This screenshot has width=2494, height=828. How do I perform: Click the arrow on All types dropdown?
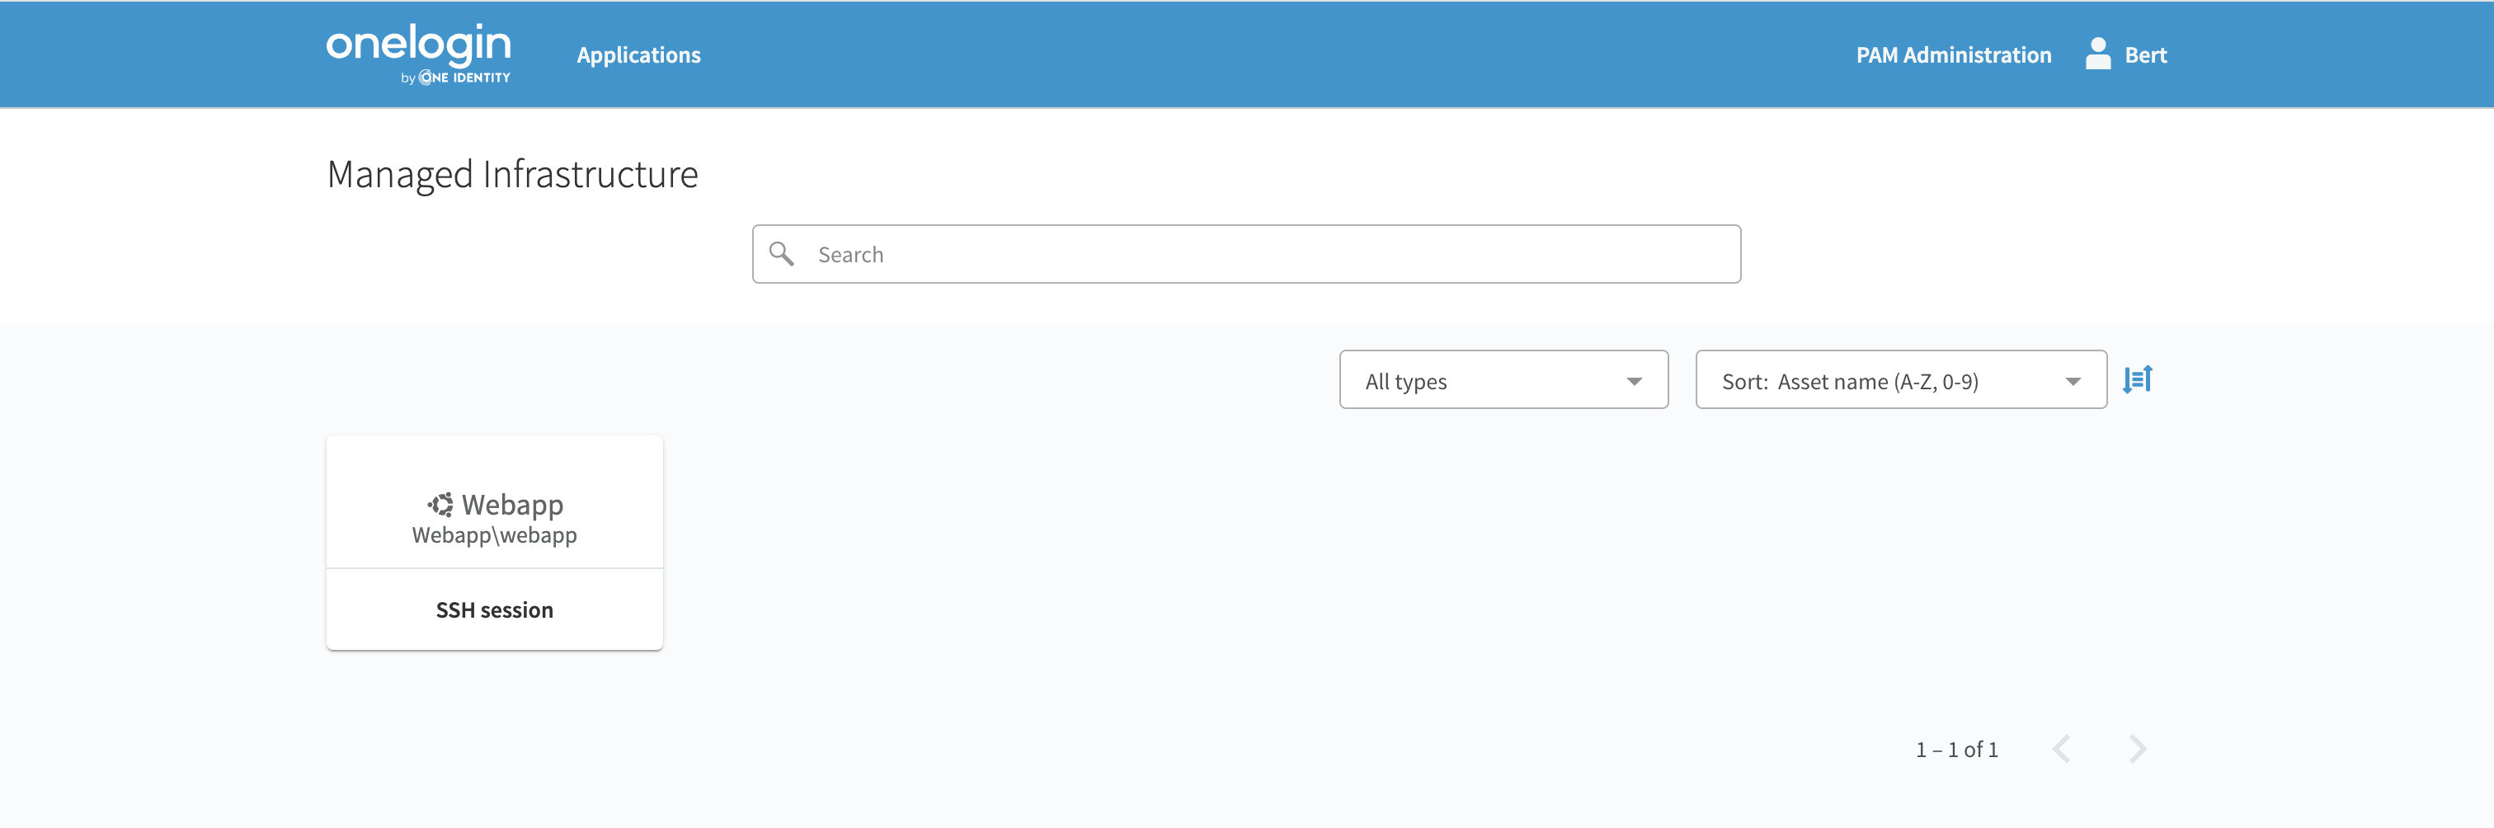click(x=1635, y=382)
